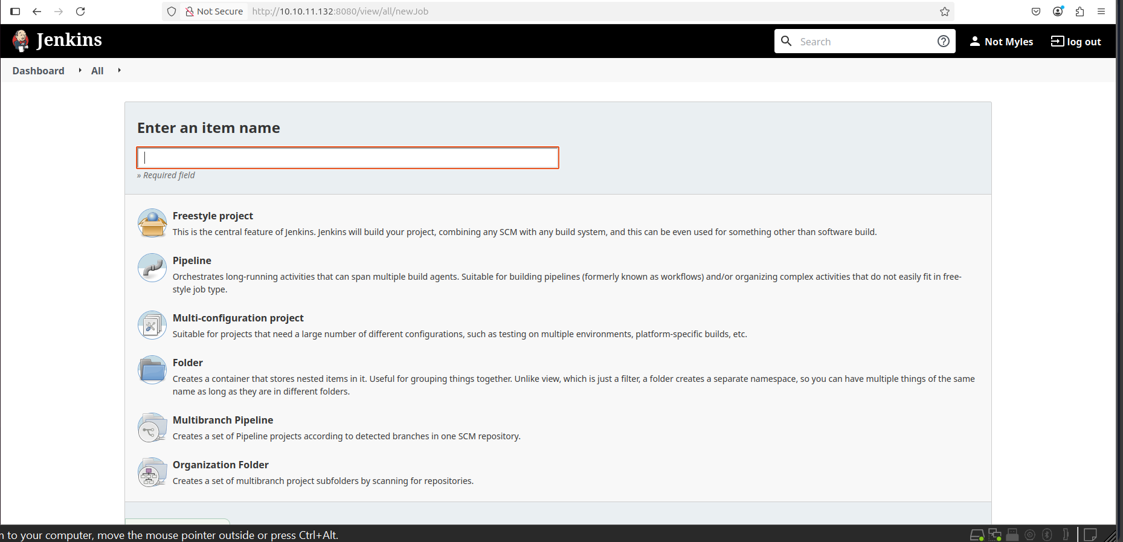Choose Multi-configuration project title
The image size is (1123, 542).
pyautogui.click(x=238, y=318)
